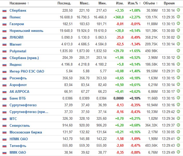Click the clock icon in Банк ВТБ row
Screen dimensions: 183x156
coord(178,98)
